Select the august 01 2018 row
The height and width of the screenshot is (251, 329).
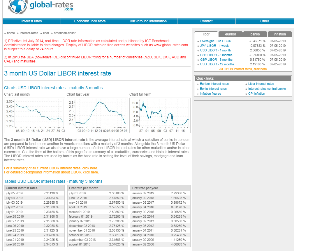pos(98,244)
